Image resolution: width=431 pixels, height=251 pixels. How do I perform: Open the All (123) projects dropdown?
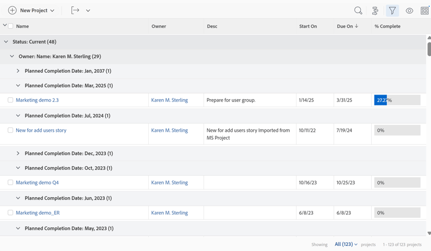pyautogui.click(x=346, y=244)
